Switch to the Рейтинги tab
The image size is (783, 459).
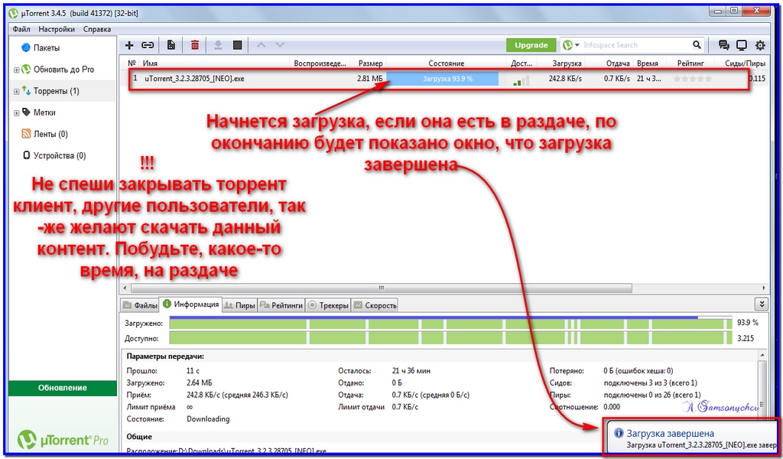pos(281,305)
